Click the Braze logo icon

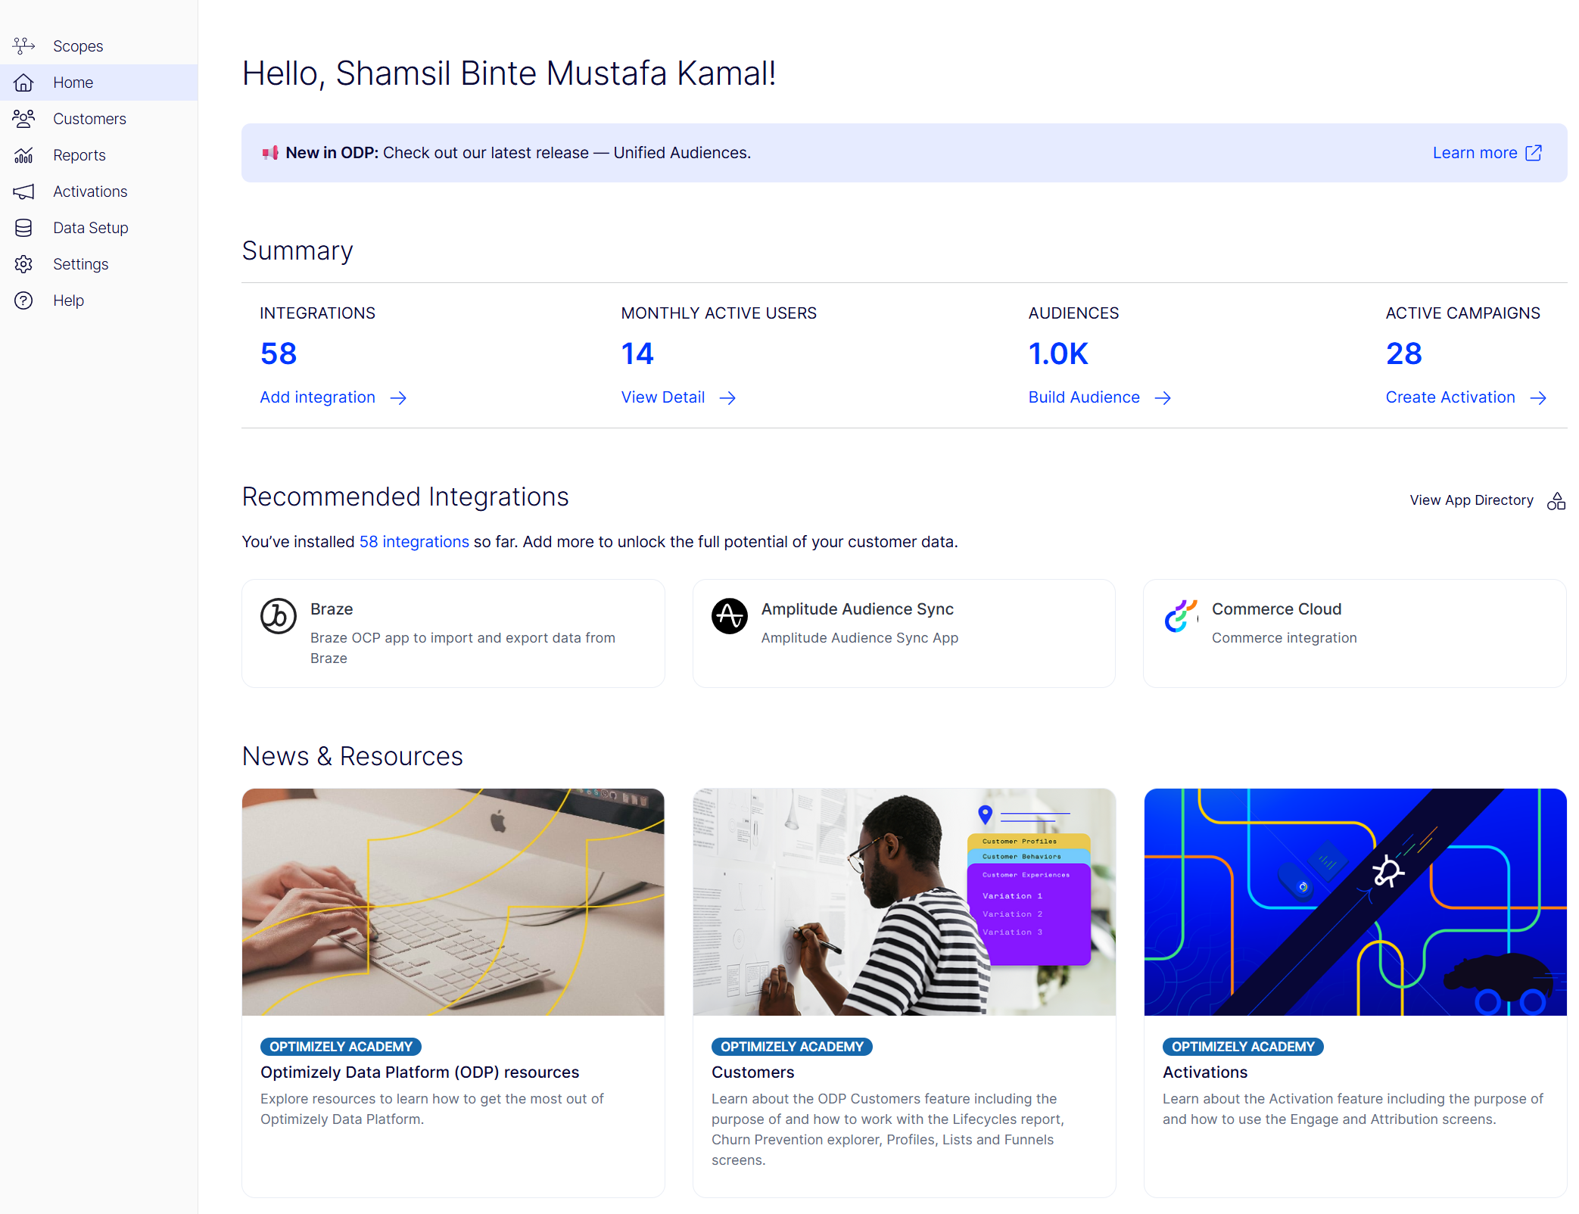(x=278, y=616)
